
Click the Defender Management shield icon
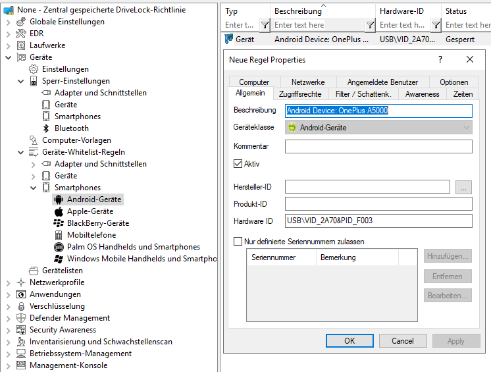click(x=21, y=318)
